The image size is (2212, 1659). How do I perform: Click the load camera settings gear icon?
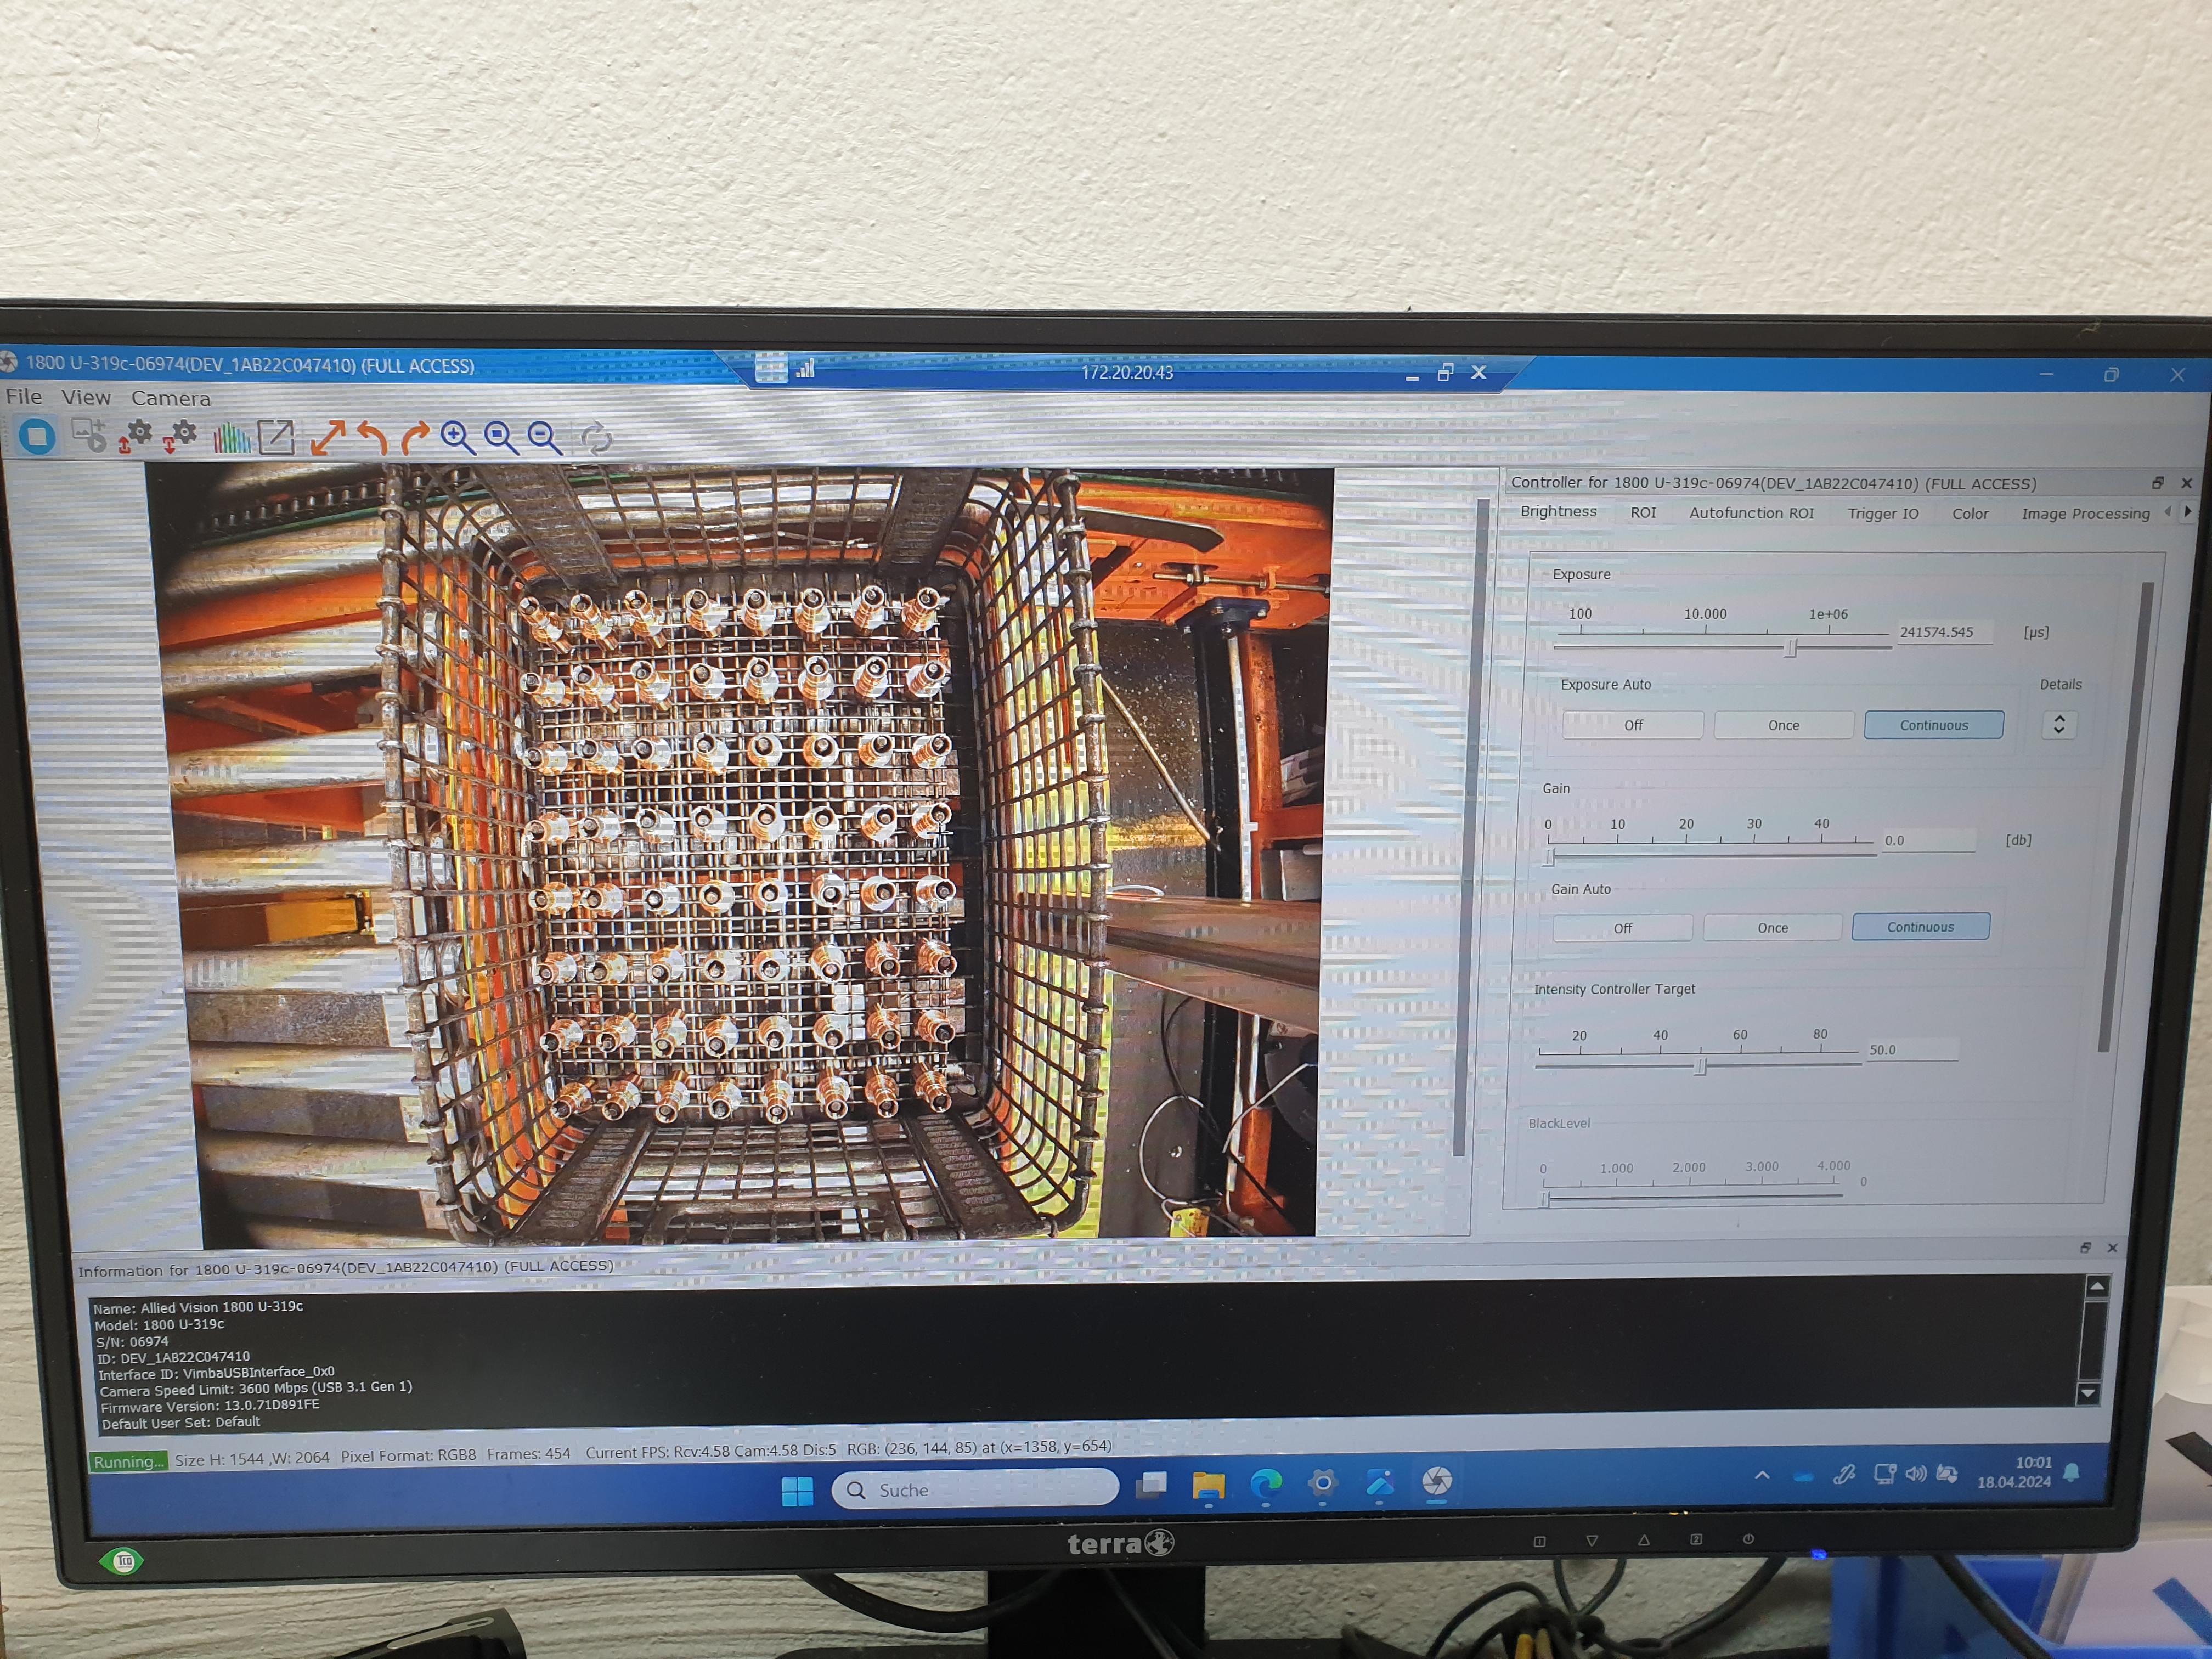[x=135, y=436]
